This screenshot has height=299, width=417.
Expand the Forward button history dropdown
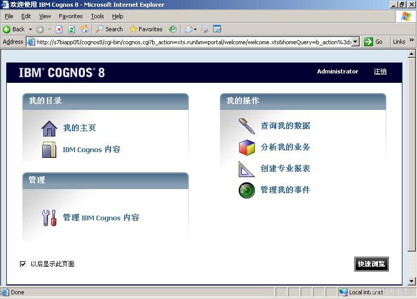pos(50,29)
